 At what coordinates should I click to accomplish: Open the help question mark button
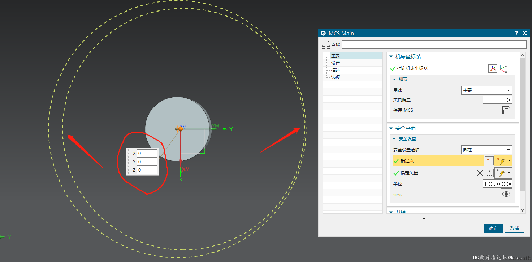(516, 33)
